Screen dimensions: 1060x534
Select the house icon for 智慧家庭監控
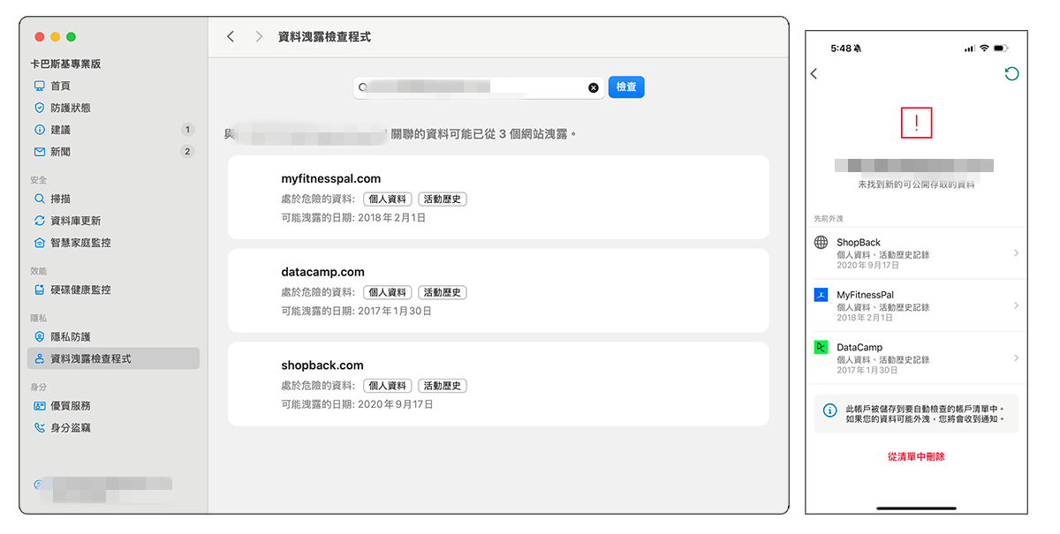coord(39,243)
